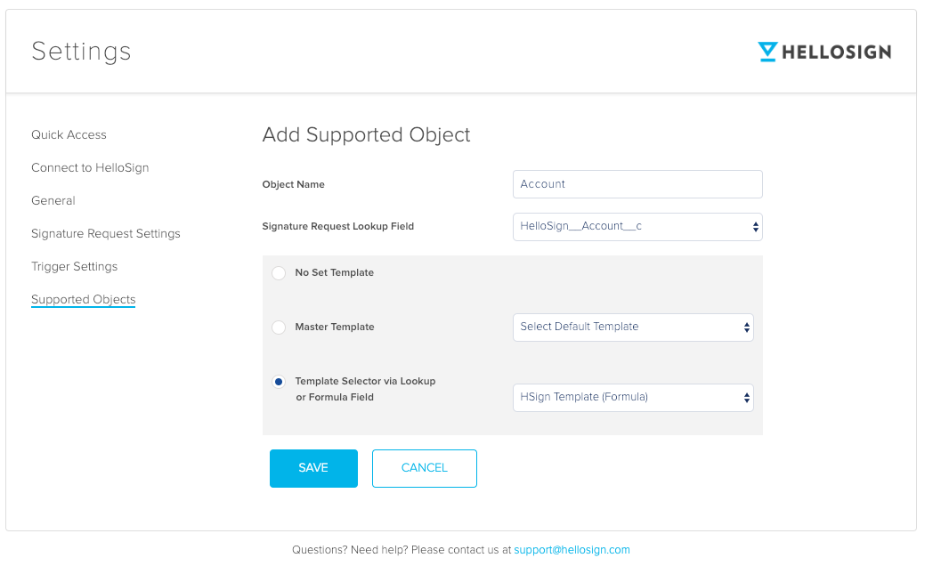Open the HSign Template (Formula) dropdown

point(633,398)
